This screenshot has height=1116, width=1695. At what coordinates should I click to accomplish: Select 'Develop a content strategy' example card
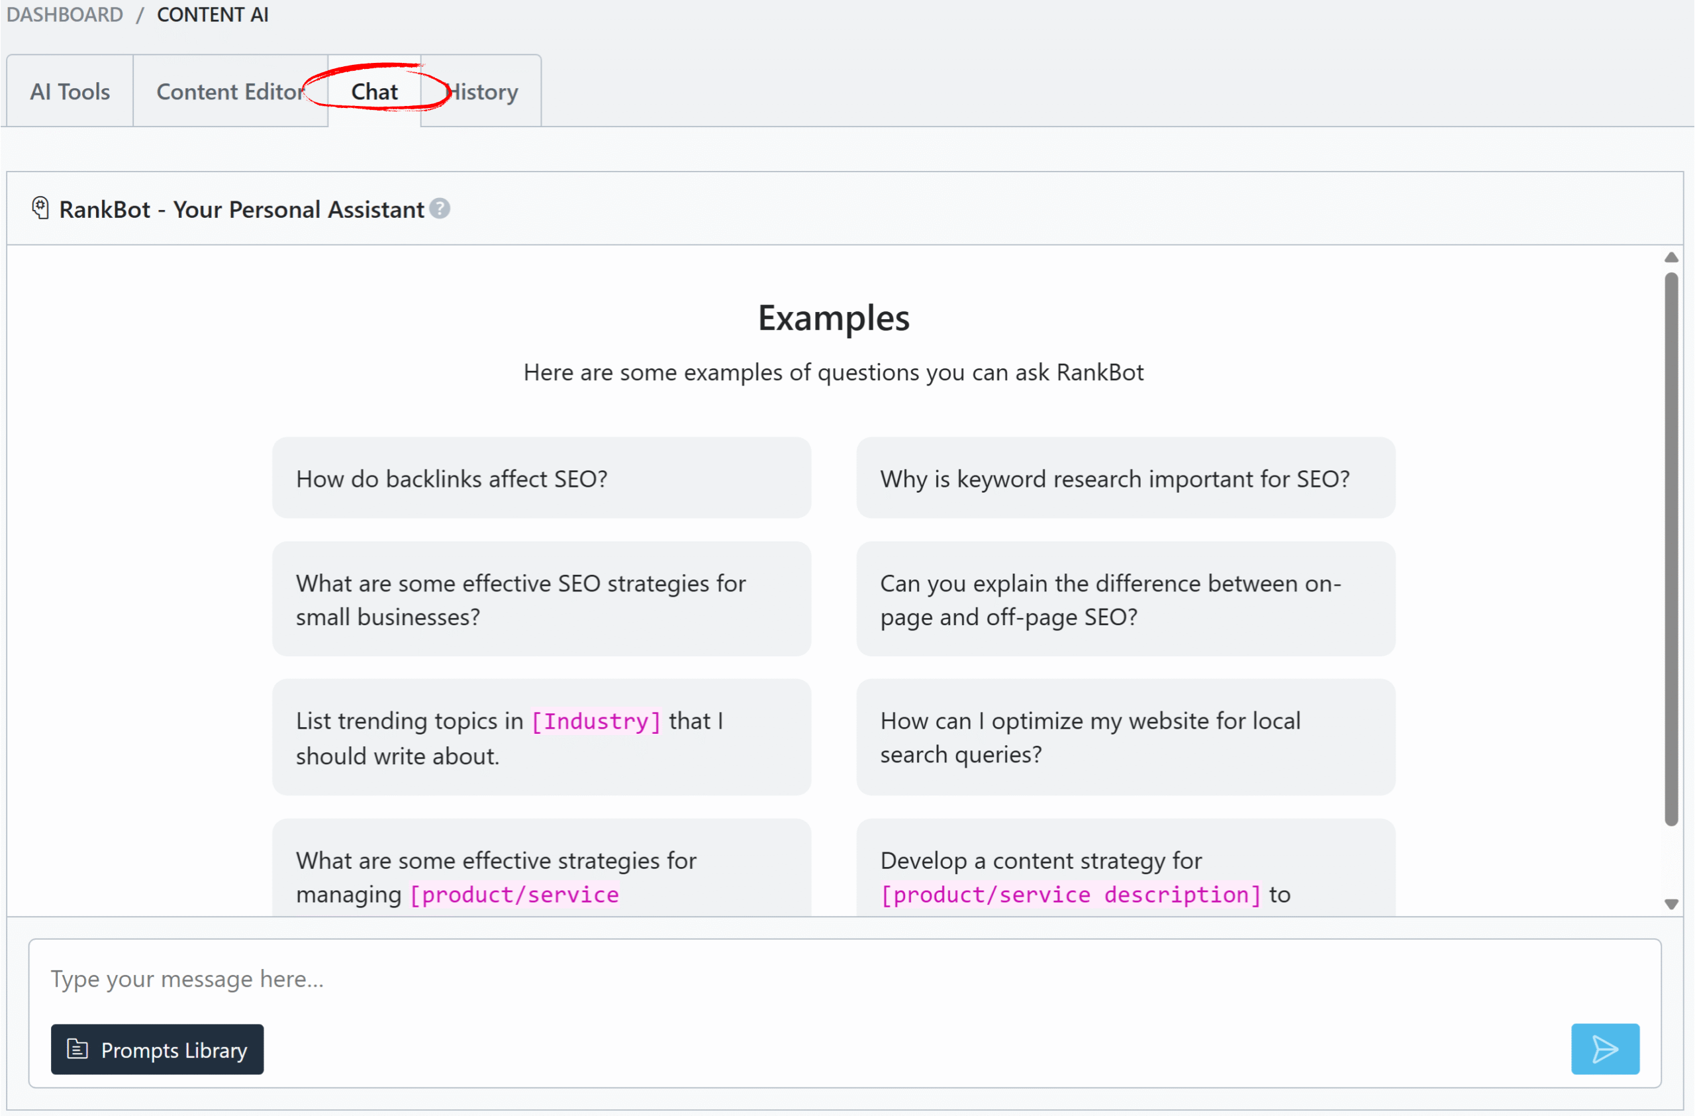[1125, 868]
